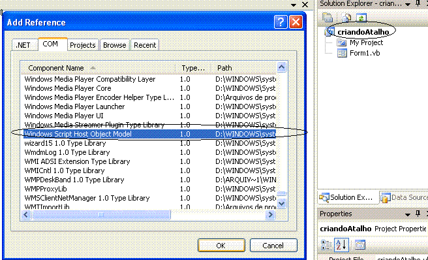This screenshot has width=428, height=260.
Task: Click the horizontal scrollbar thumb
Action: pos(101,215)
